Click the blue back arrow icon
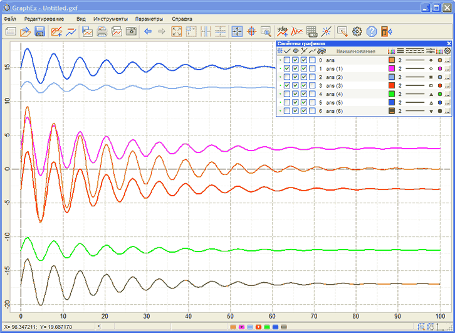This screenshot has width=455, height=333. tap(148, 31)
